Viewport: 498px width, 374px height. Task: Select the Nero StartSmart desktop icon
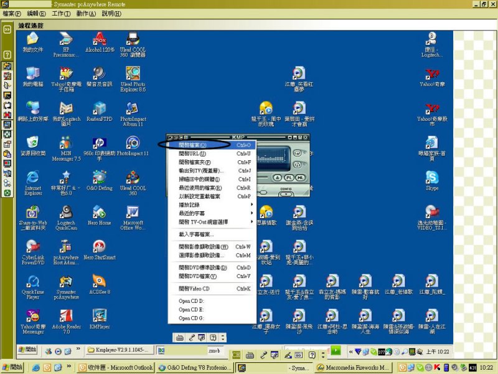pos(100,250)
